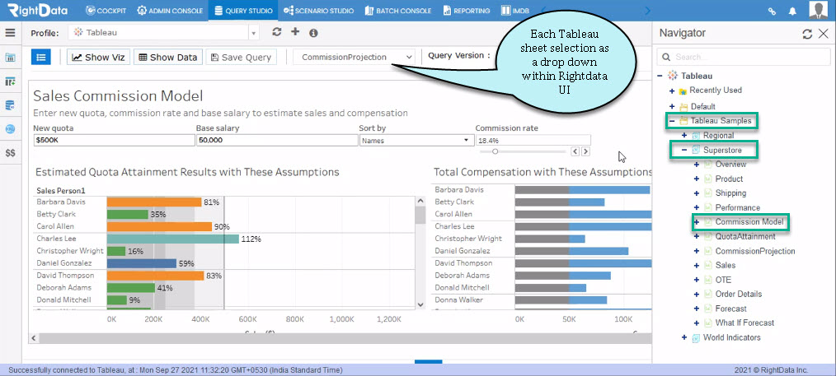Click the hamburger menu icon in left sidebar
The width and height of the screenshot is (836, 376).
tap(10, 32)
